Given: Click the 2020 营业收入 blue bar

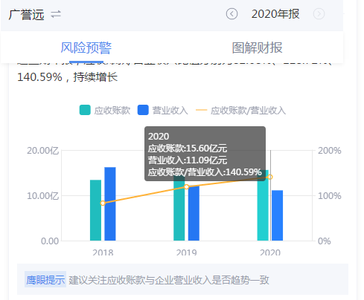Looking at the screenshot, I should click(x=277, y=215).
